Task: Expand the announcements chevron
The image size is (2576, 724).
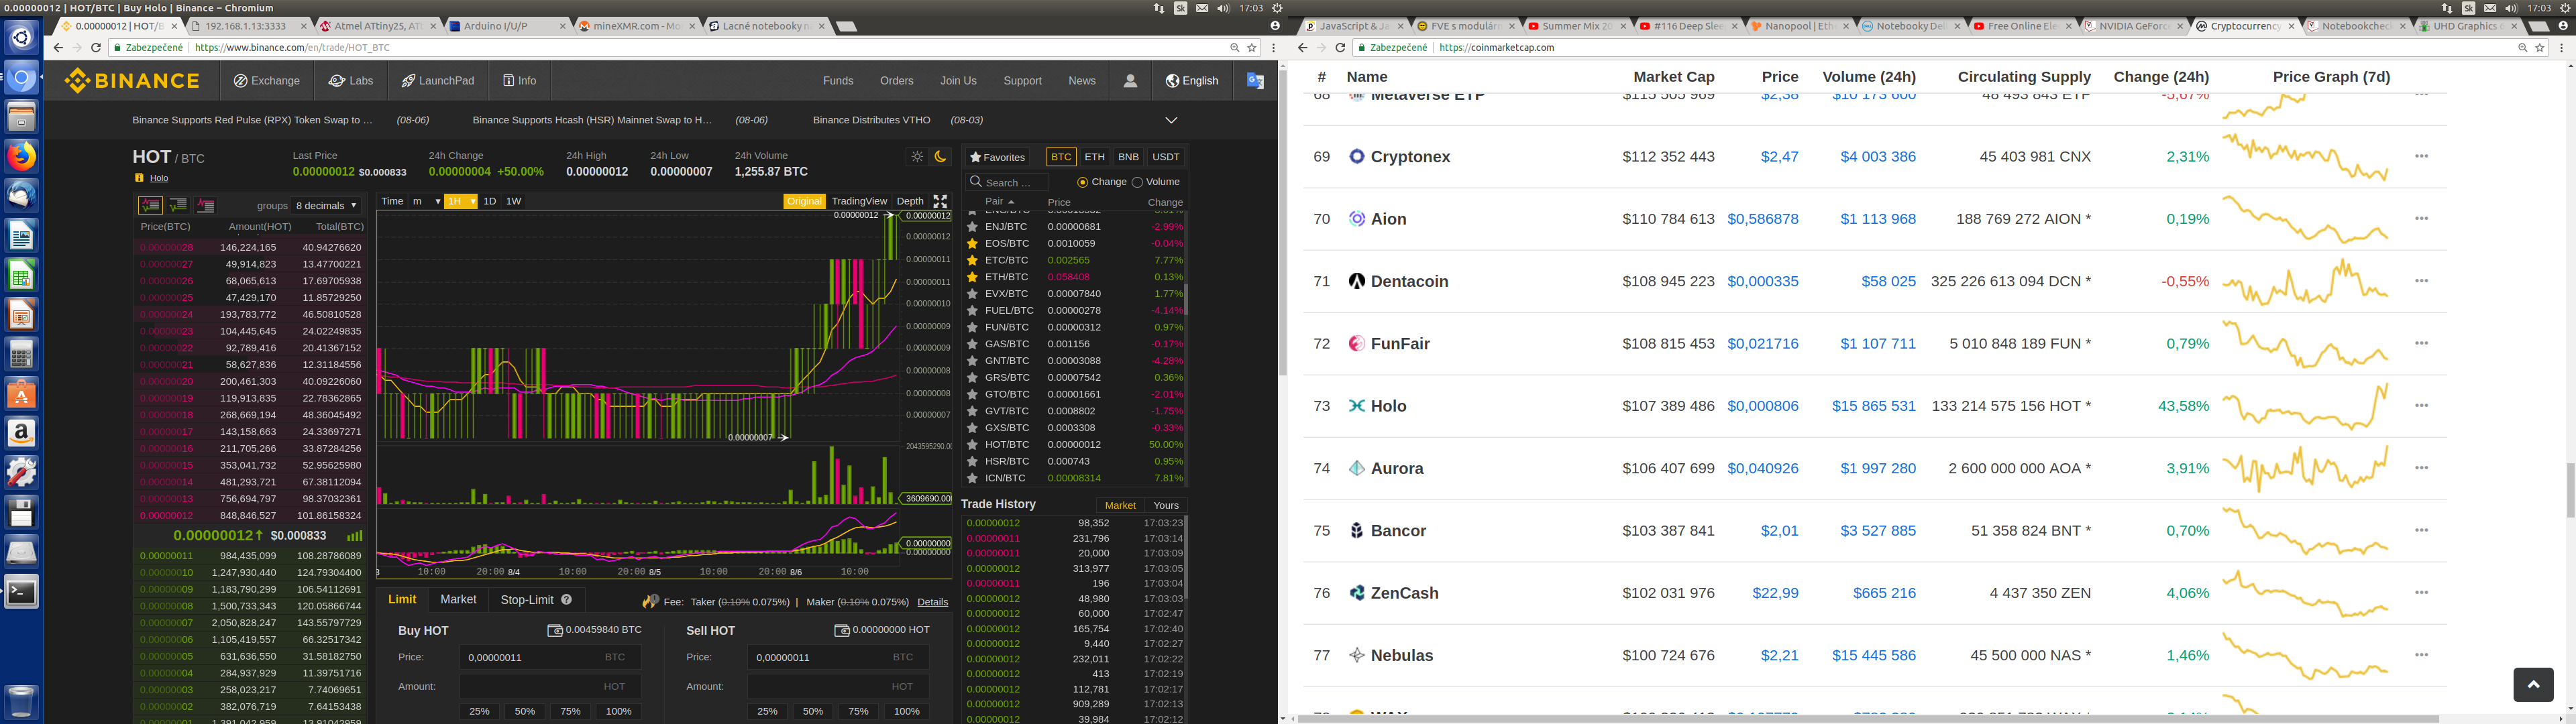Action: 1171,120
